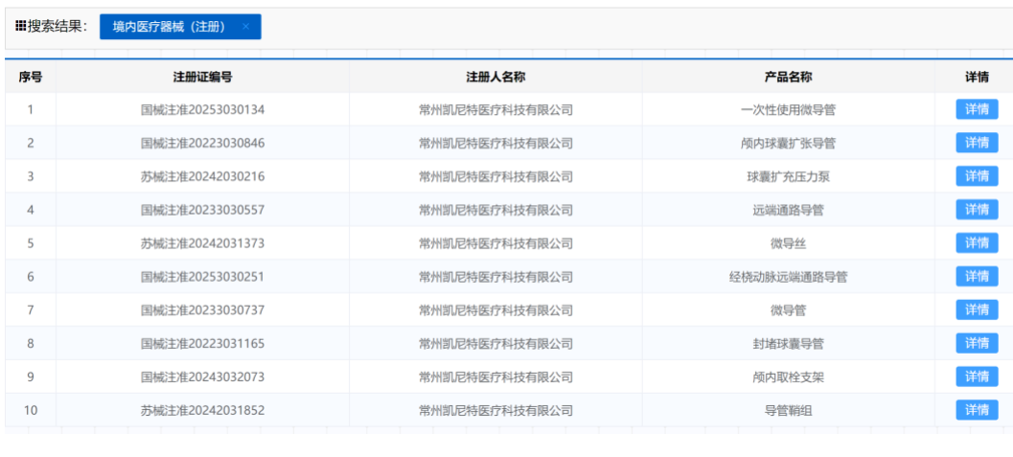The width and height of the screenshot is (1013, 457).
Task: Click product name 封堵球囊导管
Action: click(788, 344)
